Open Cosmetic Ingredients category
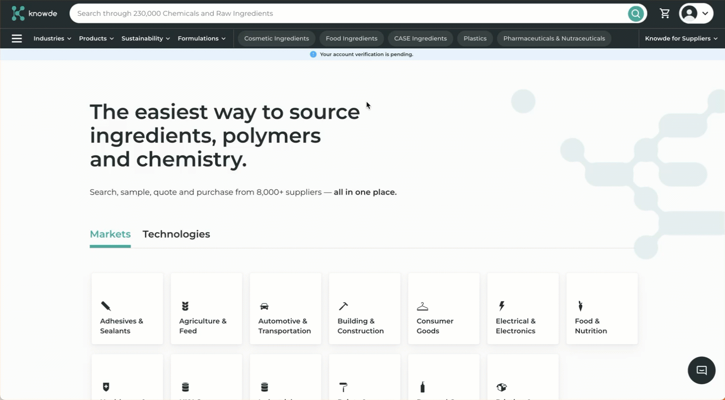Screen dimensions: 725x400 point(276,39)
